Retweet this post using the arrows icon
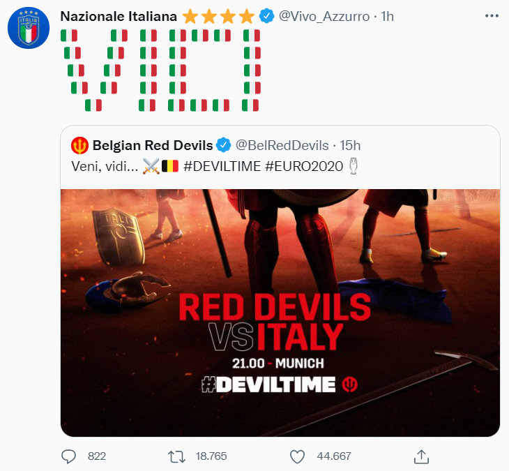This screenshot has width=509, height=471. (176, 456)
